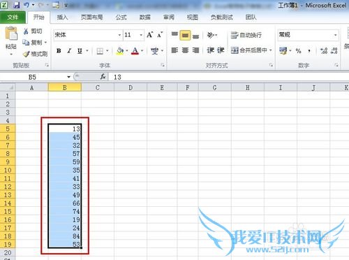Viewport: 349px width, 260px height.
Task: Click the Paste (粘贴) clipboard icon
Action: 11,34
